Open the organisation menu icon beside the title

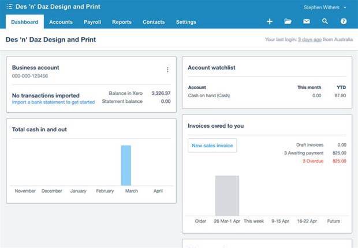coord(9,6)
